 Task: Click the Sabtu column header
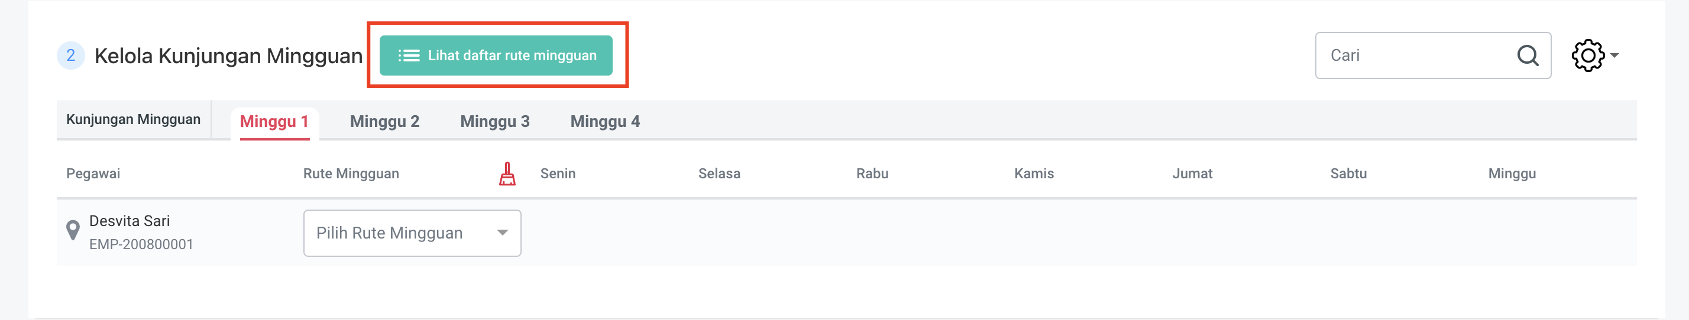point(1348,174)
